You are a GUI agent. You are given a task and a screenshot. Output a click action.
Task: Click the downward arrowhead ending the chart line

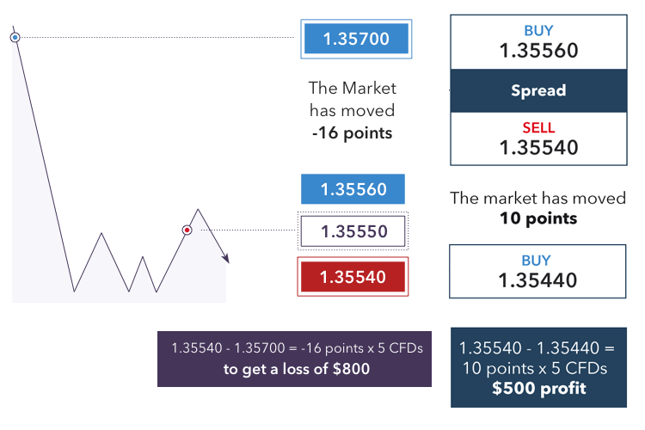click(x=226, y=259)
